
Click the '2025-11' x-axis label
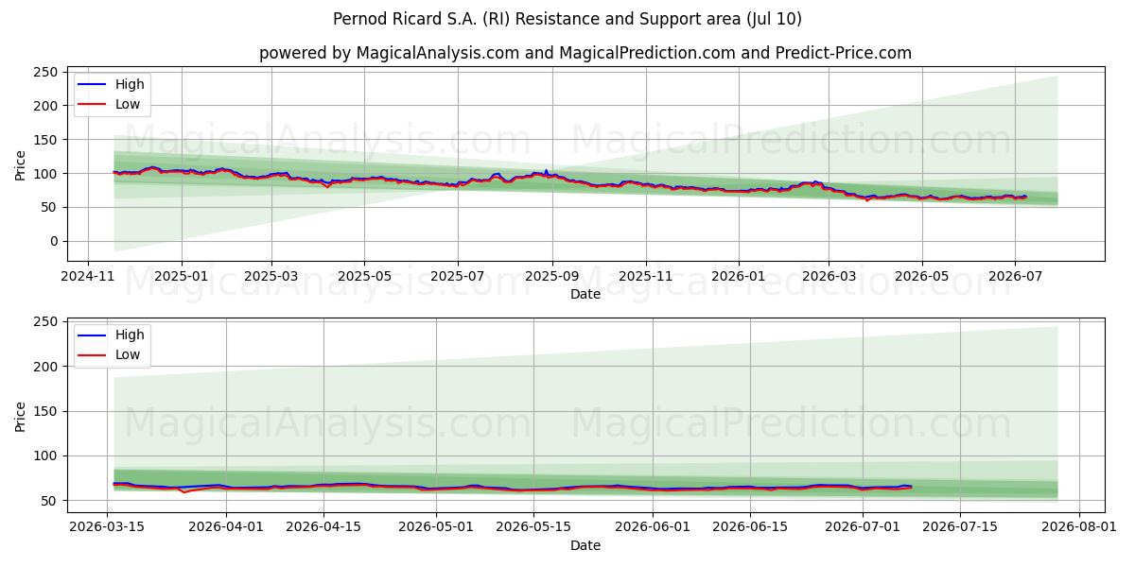pyautogui.click(x=646, y=277)
